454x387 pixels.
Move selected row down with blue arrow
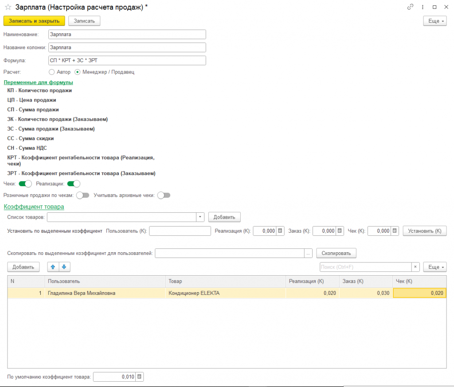pyautogui.click(x=64, y=267)
